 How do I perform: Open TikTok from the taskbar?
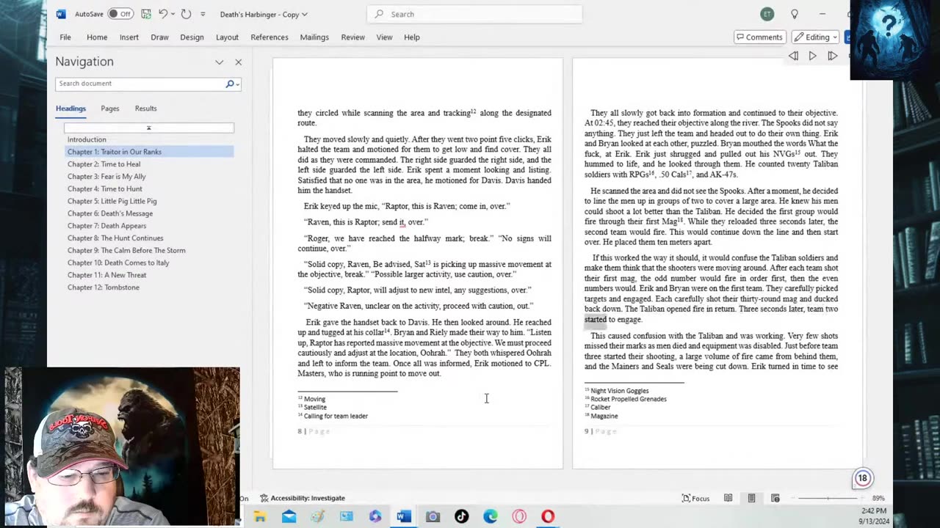(461, 517)
